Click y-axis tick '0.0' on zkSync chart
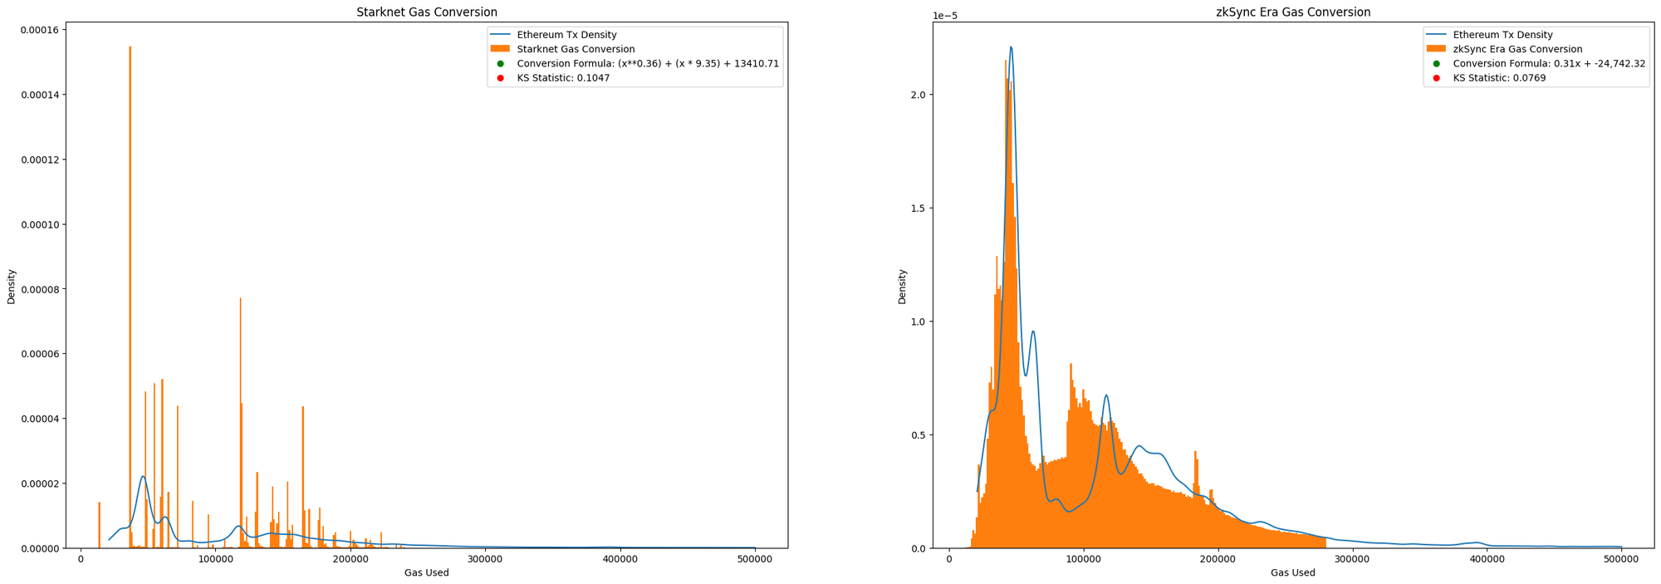Screen dimensions: 1661x584 click(x=918, y=548)
